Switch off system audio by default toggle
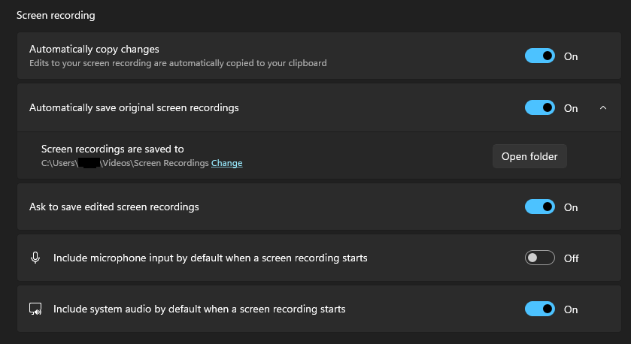 pyautogui.click(x=539, y=309)
